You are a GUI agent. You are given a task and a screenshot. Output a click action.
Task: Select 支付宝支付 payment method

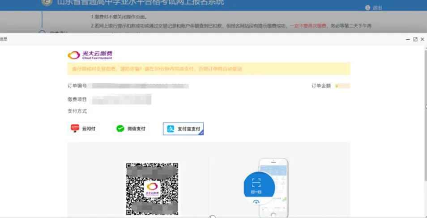[183, 129]
